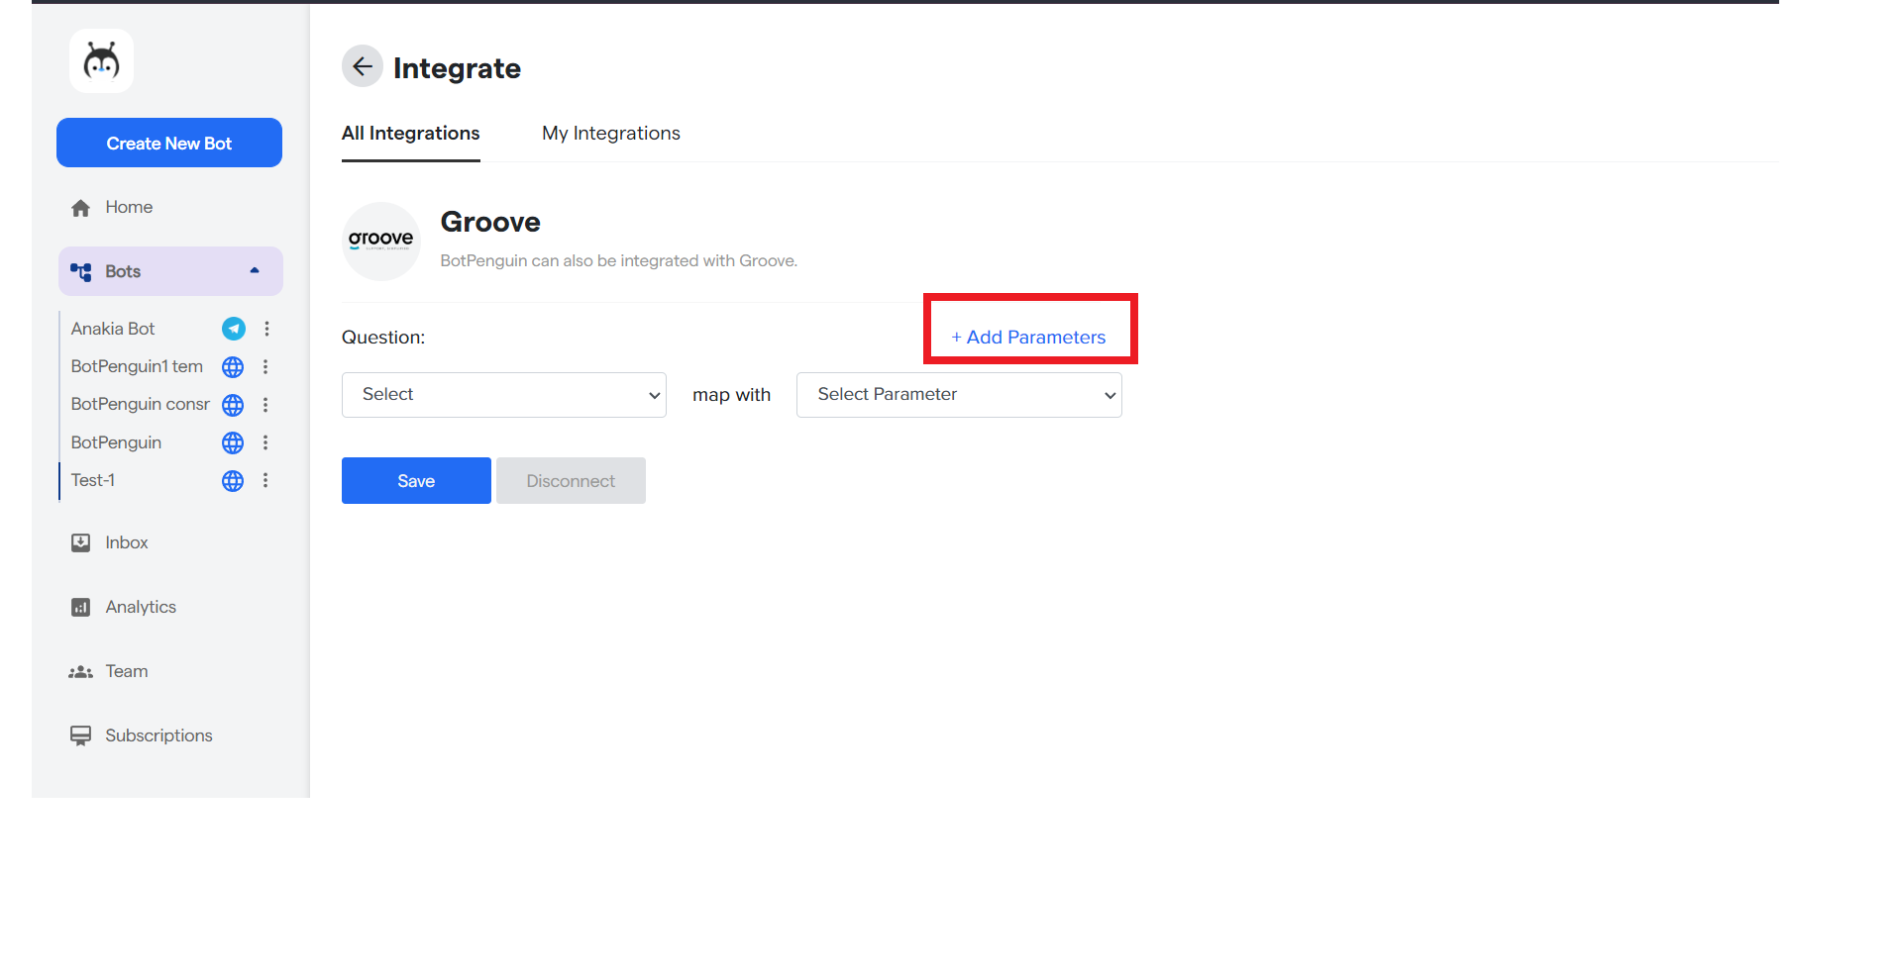Select the All Integrations tab
1902x979 pixels.
[x=410, y=134]
